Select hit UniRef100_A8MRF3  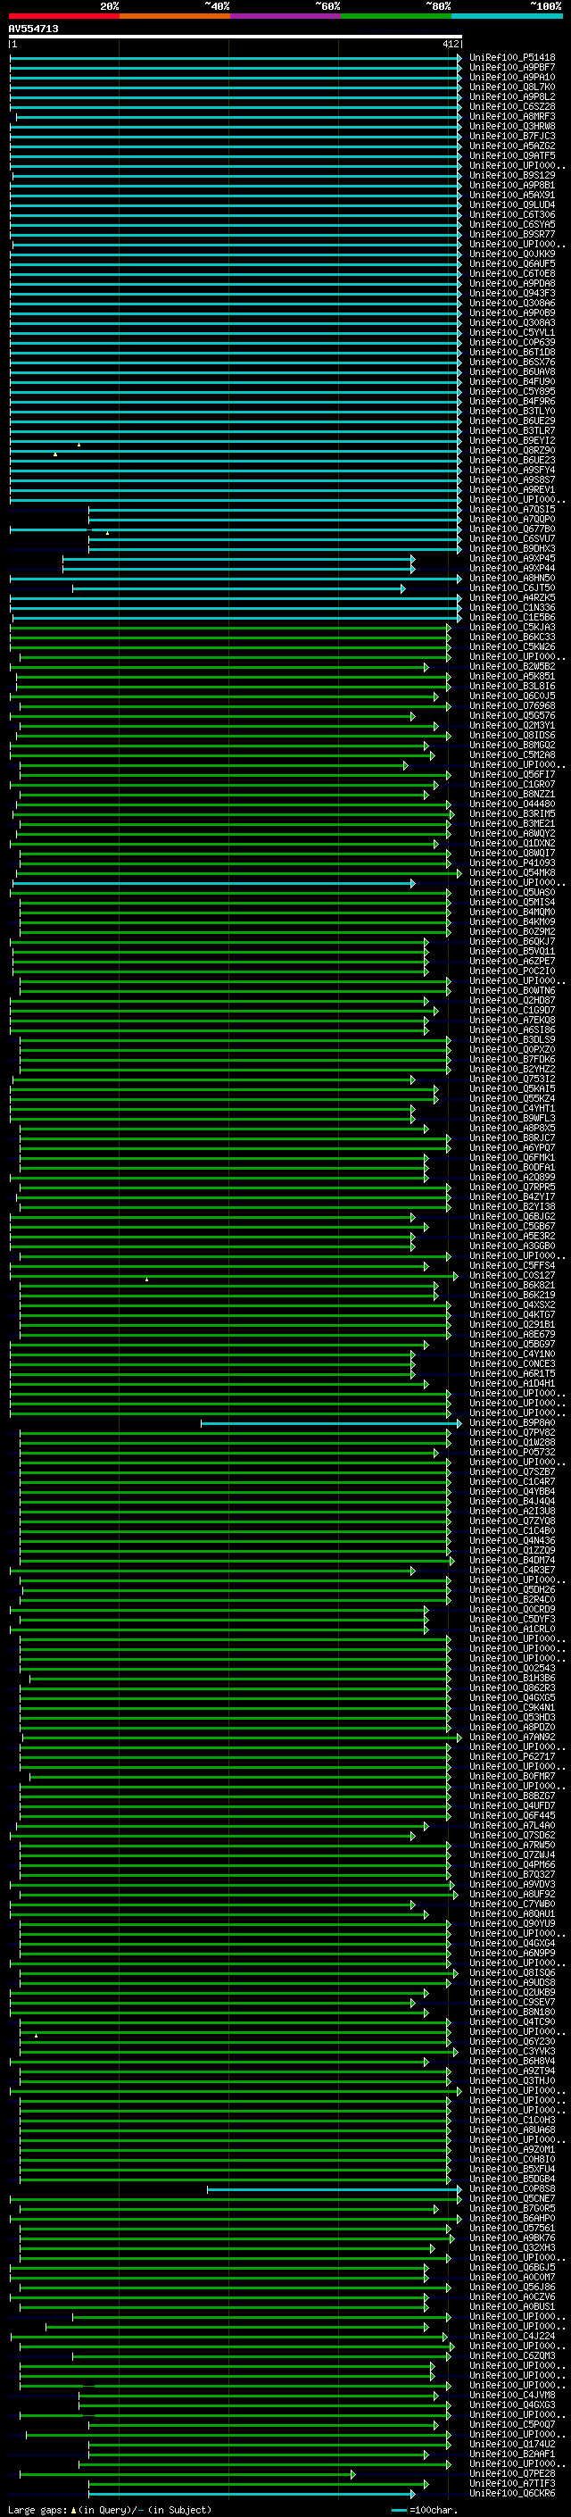point(512,116)
